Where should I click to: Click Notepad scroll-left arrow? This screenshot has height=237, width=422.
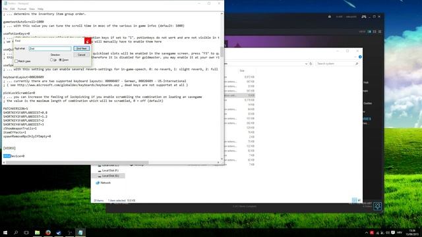pos(4,163)
